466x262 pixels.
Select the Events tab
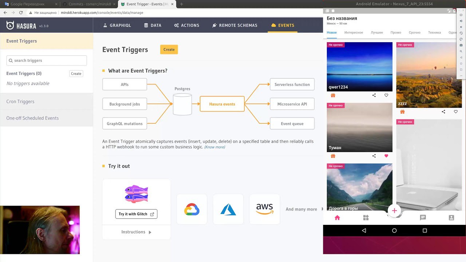point(283,25)
